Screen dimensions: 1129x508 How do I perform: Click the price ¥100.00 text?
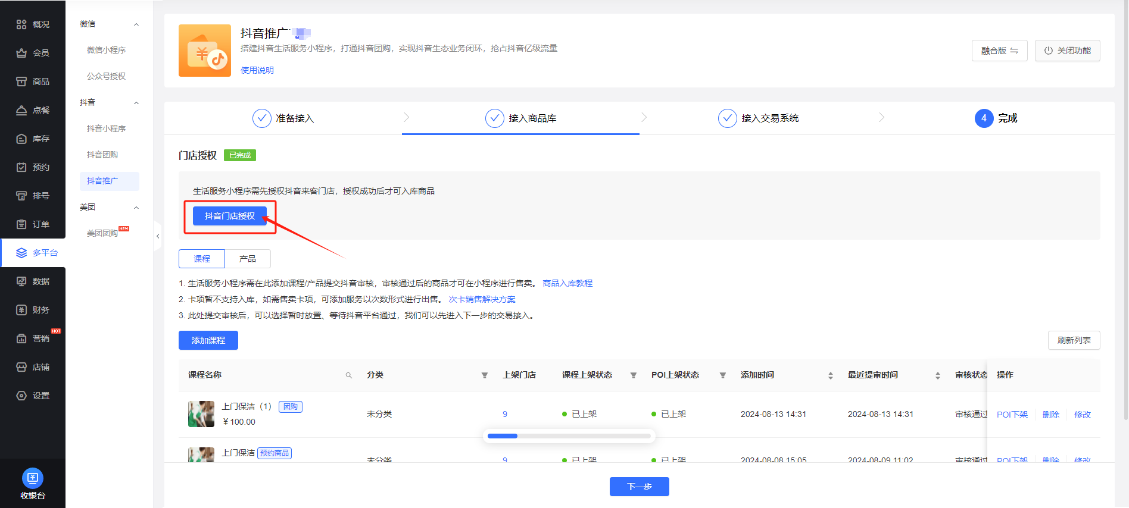239,422
